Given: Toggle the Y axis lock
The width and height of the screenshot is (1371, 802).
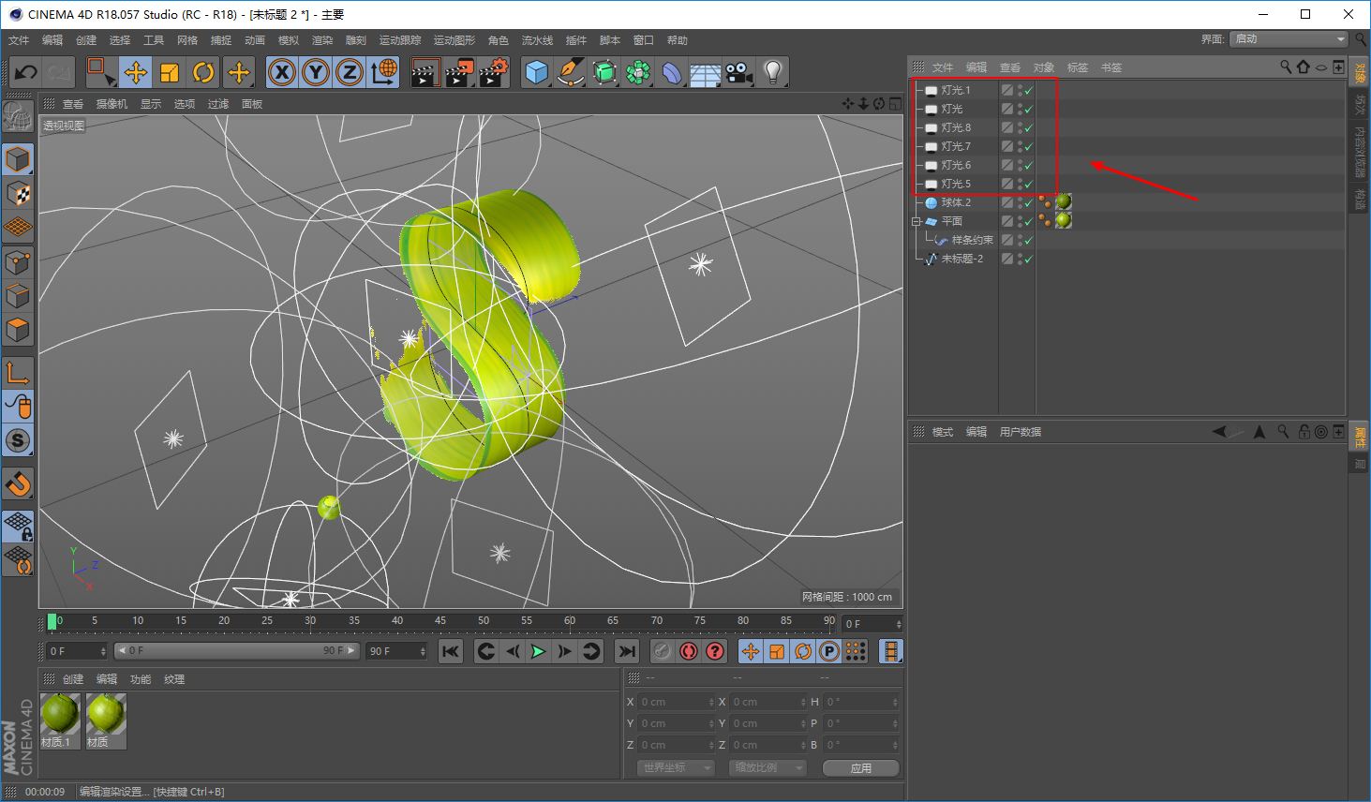Looking at the screenshot, I should 316,72.
